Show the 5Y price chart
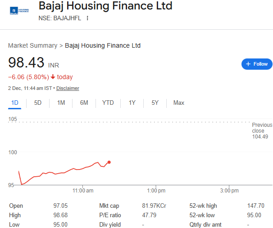 coord(155,103)
